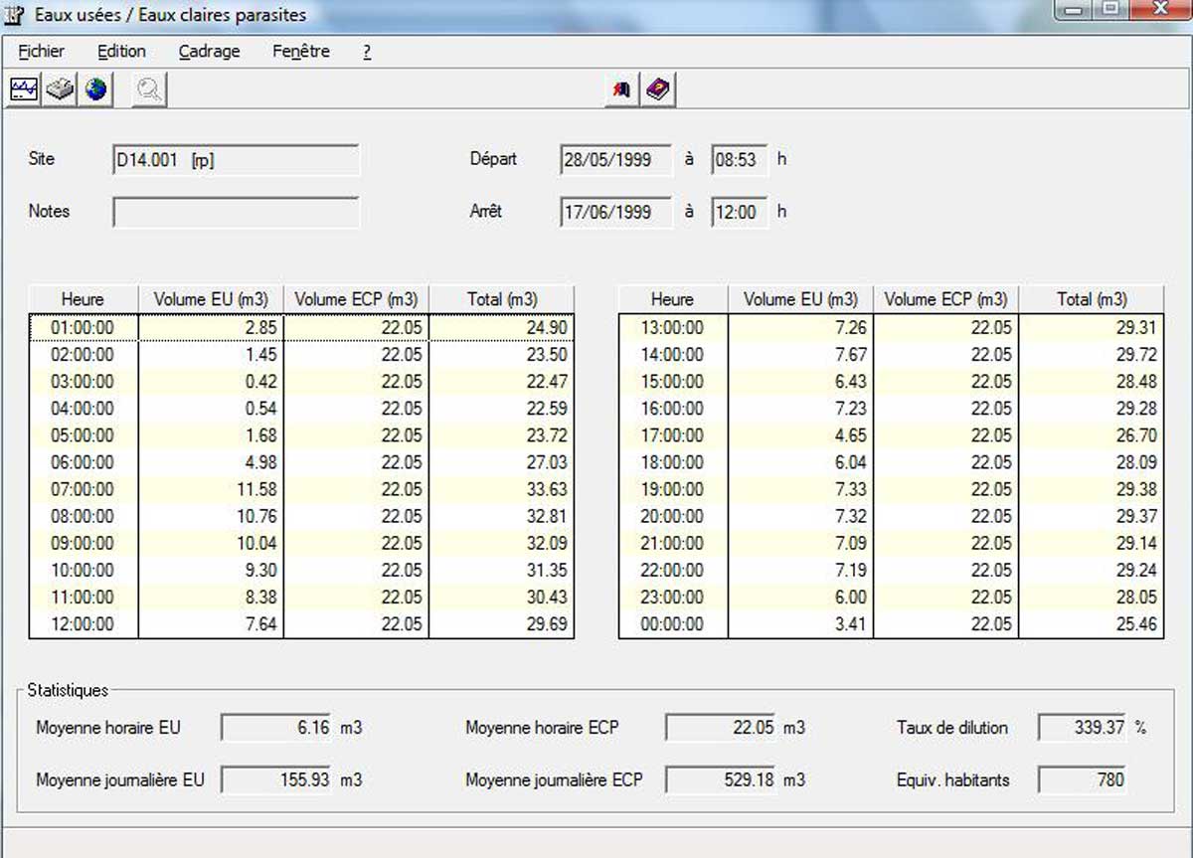The width and height of the screenshot is (1193, 858).
Task: Click the printer icon in toolbar
Action: tap(60, 90)
